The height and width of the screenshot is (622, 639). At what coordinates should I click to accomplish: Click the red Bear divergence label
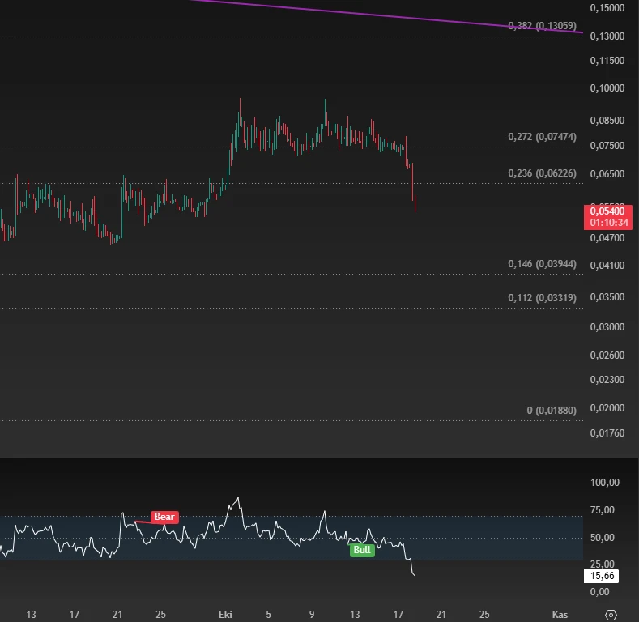[x=164, y=517]
